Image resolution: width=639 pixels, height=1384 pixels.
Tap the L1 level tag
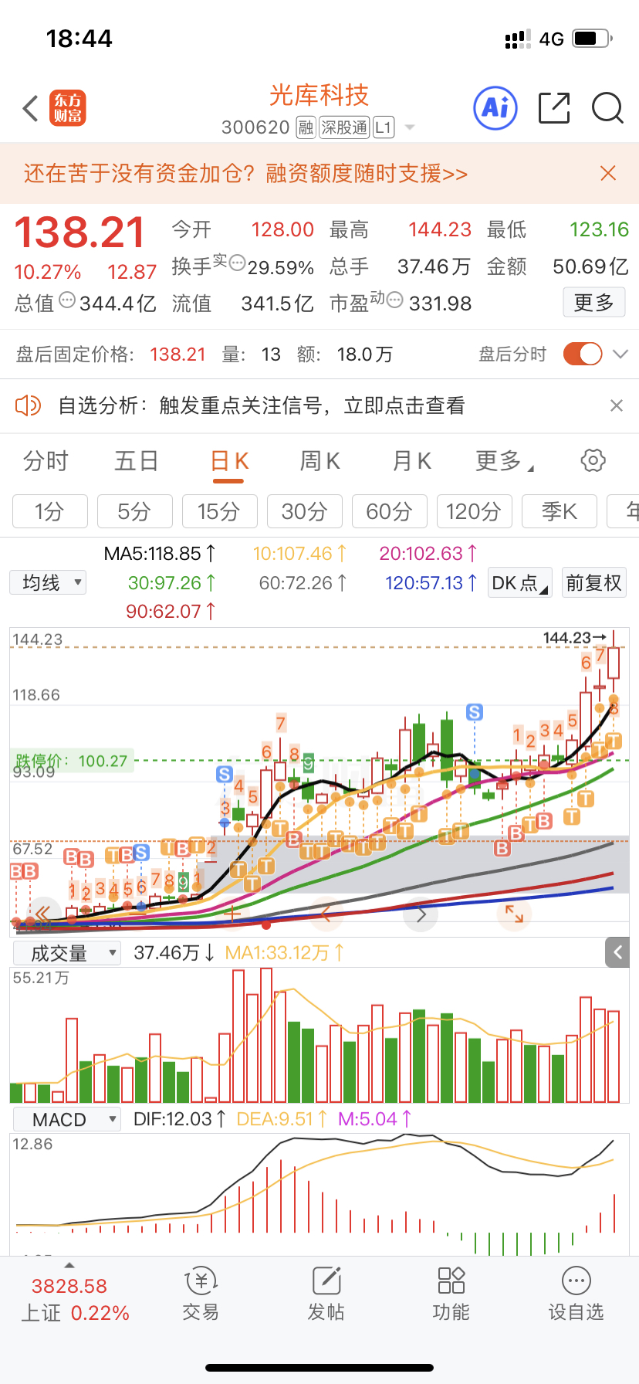coord(384,127)
